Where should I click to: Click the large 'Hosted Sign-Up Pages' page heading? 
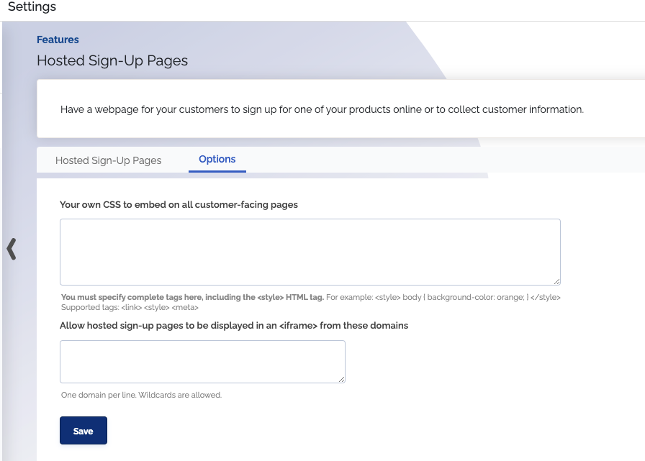(x=112, y=60)
